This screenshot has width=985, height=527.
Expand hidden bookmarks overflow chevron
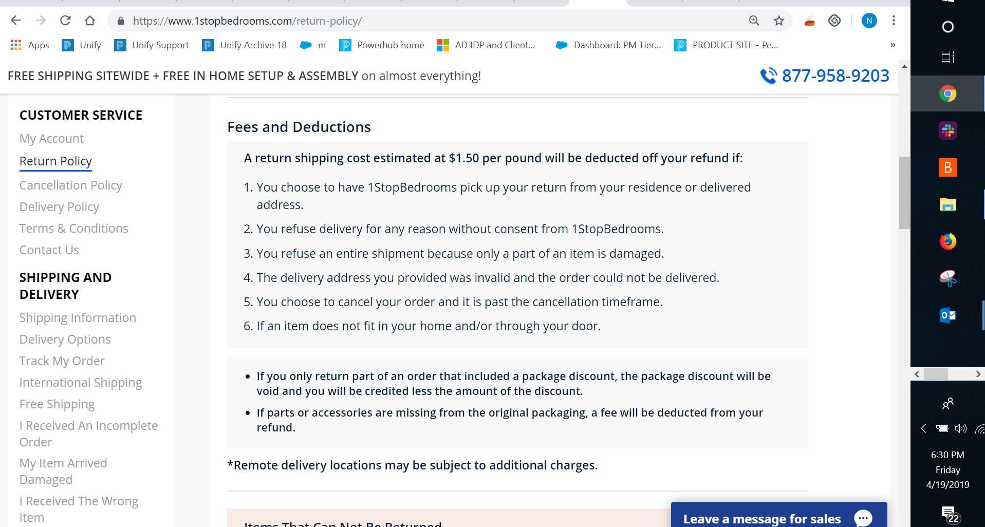point(893,45)
